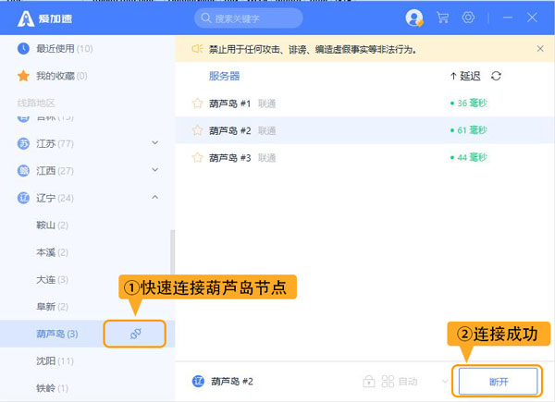Click connected node name 葫芦岛 #2 in the bottom bar
The height and width of the screenshot is (402, 555).
232,381
